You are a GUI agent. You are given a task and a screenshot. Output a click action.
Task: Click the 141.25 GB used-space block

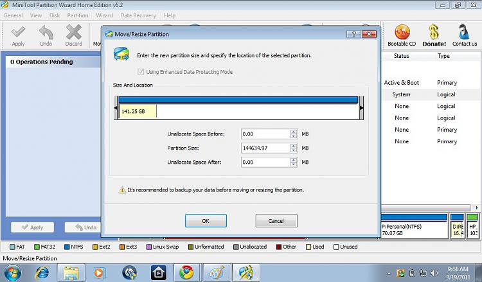click(138, 111)
